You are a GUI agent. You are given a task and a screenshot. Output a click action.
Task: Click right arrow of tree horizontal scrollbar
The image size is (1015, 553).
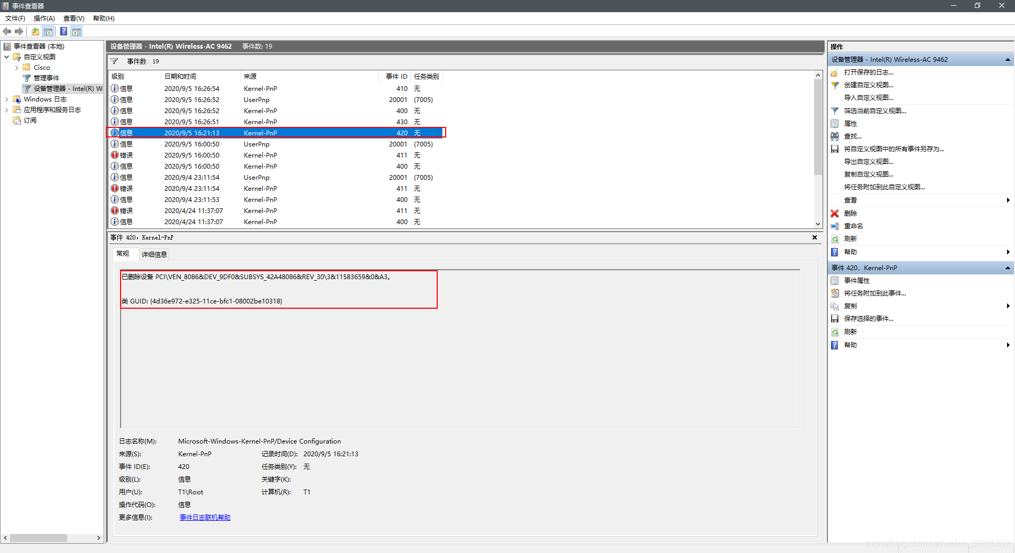pyautogui.click(x=99, y=538)
